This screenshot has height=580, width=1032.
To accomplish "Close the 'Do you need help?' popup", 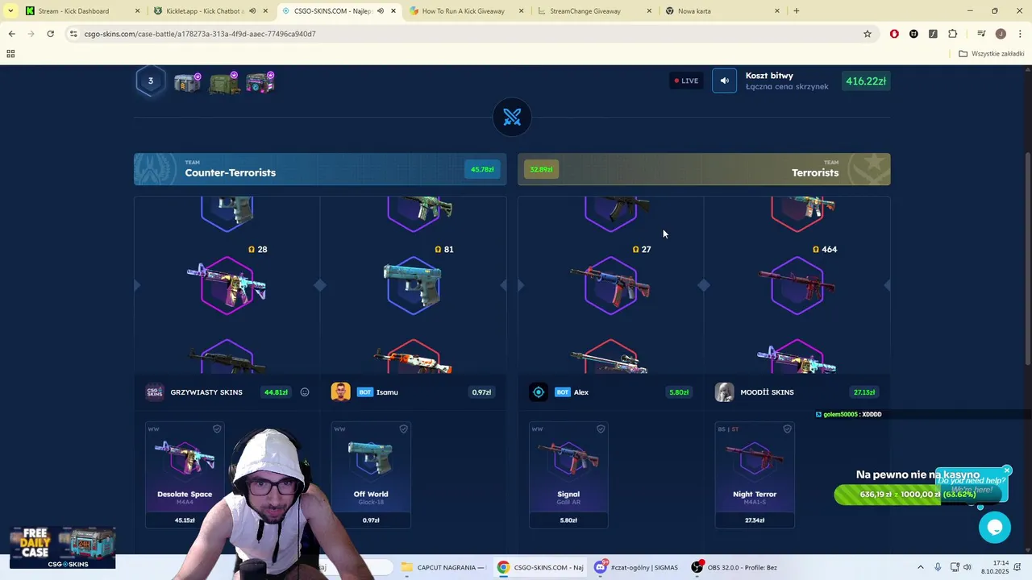I will click(1007, 470).
